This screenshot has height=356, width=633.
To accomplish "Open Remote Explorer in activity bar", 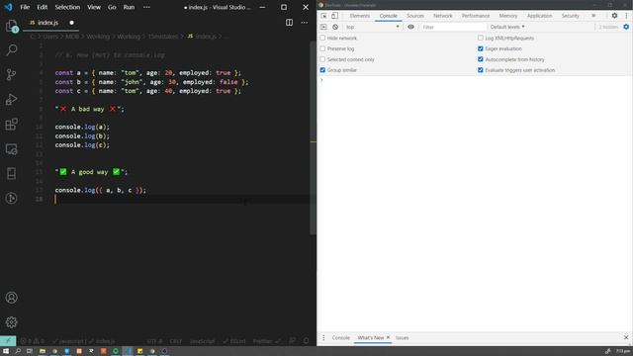I will [x=12, y=149].
